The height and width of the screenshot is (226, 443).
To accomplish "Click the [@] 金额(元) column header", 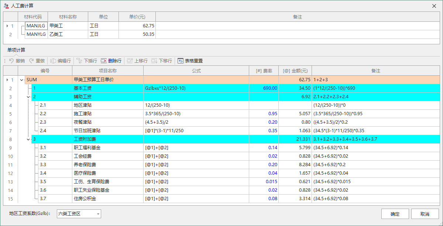I will click(295, 71).
